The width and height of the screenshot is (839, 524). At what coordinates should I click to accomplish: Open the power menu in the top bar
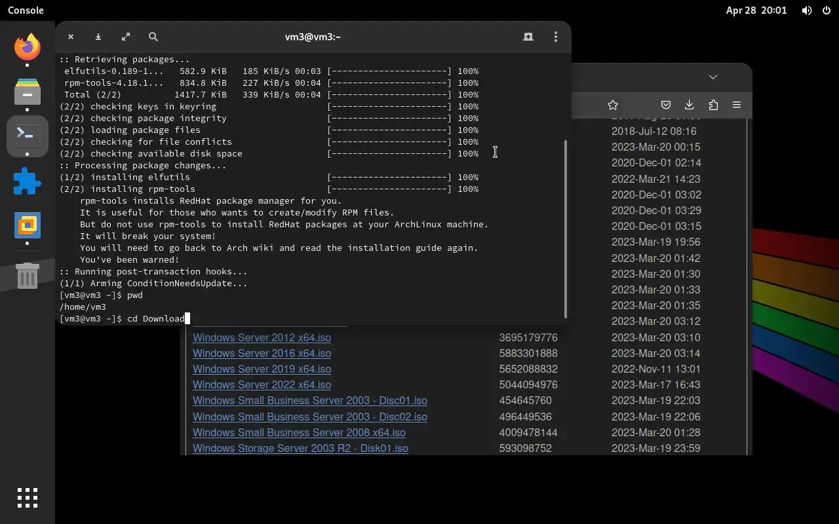pyautogui.click(x=826, y=10)
